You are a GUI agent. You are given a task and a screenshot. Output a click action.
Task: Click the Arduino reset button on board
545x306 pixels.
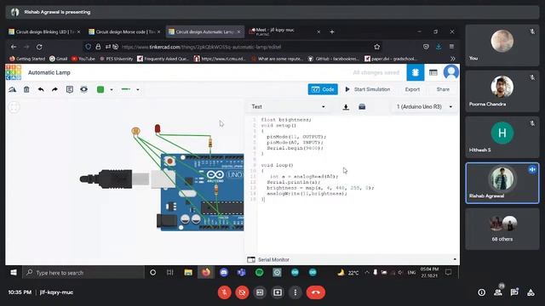point(169,161)
